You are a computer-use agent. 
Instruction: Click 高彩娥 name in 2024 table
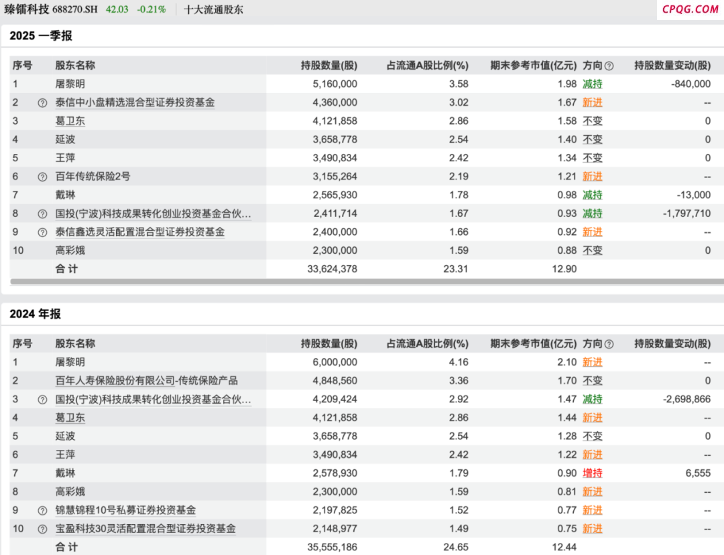tap(70, 491)
